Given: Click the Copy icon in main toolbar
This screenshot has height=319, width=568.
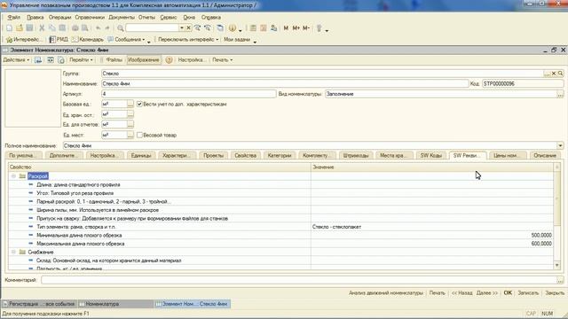Looking at the screenshot, I should (x=51, y=27).
